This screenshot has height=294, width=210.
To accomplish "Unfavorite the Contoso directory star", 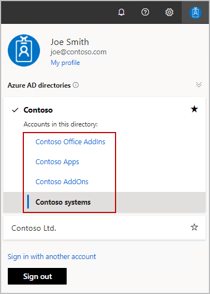I will tap(194, 109).
